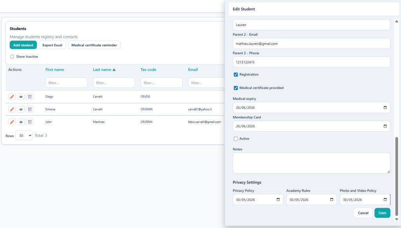Image resolution: width=401 pixels, height=228 pixels.
Task: Open the Medical expiry calendar picker
Action: pyautogui.click(x=385, y=107)
